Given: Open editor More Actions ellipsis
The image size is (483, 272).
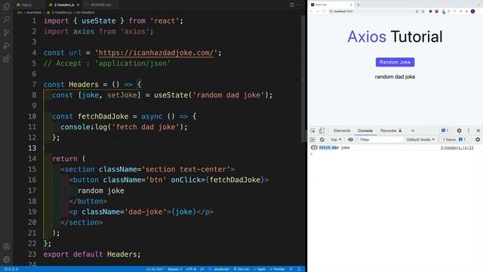Looking at the screenshot, I should [x=299, y=5].
